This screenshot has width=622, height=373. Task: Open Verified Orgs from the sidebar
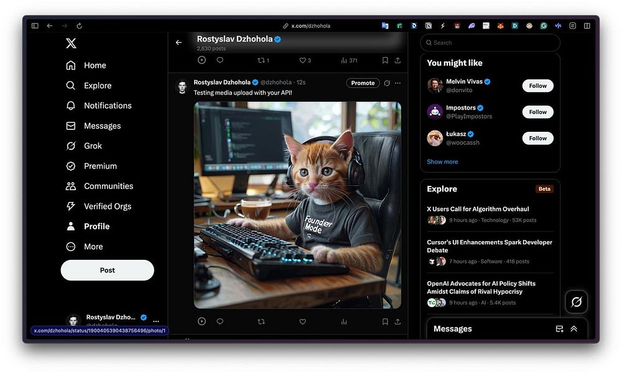(98, 206)
